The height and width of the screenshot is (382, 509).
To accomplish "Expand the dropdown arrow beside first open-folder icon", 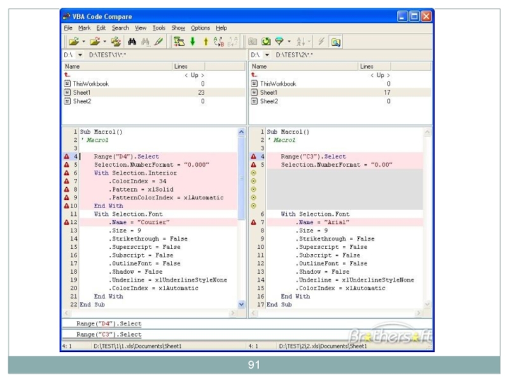I will (84, 41).
